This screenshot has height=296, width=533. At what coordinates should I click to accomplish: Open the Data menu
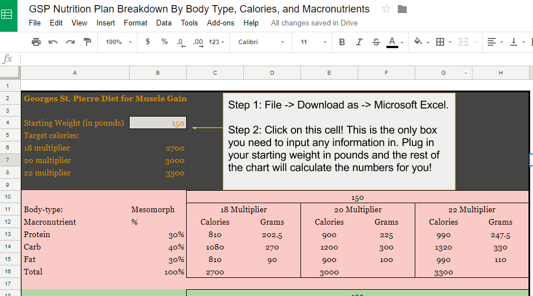(164, 23)
